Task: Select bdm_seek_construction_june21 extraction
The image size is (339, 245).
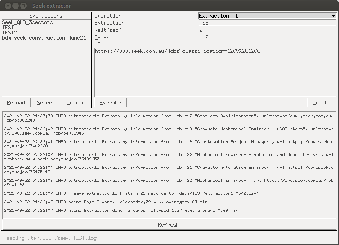Action: [44, 38]
